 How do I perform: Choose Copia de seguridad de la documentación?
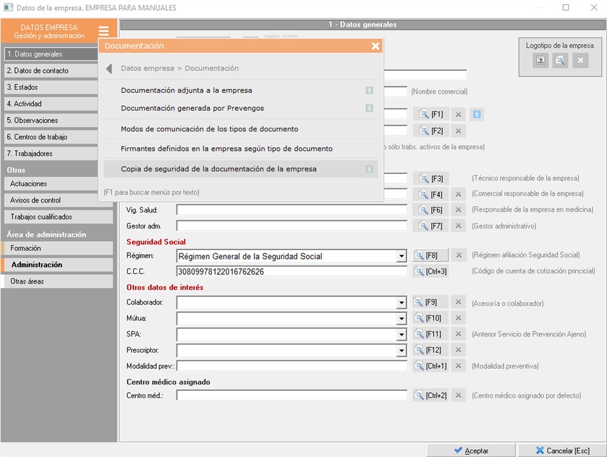(218, 169)
